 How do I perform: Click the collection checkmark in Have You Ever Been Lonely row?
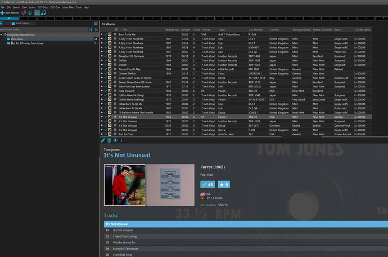click(x=106, y=87)
